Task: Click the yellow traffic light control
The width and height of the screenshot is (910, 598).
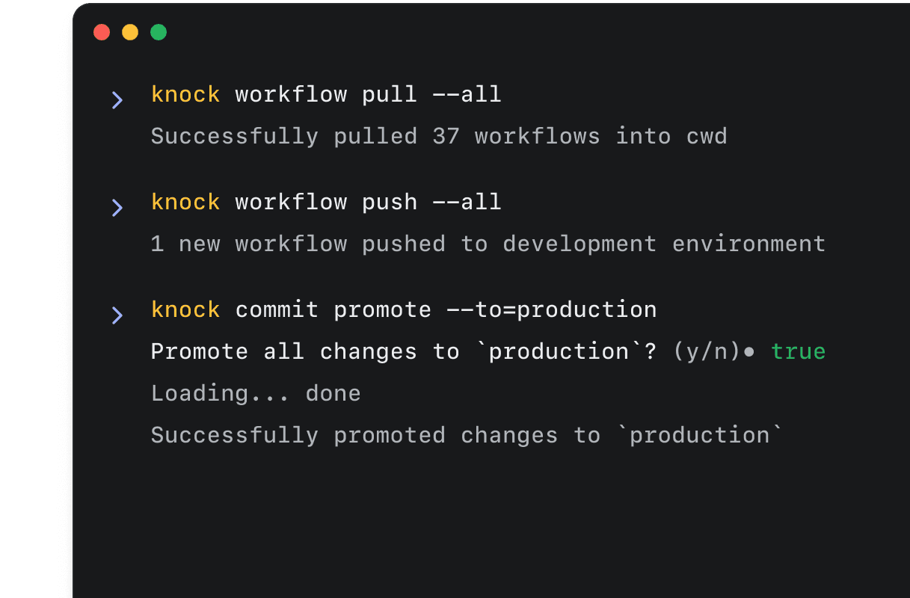Action: (x=130, y=32)
